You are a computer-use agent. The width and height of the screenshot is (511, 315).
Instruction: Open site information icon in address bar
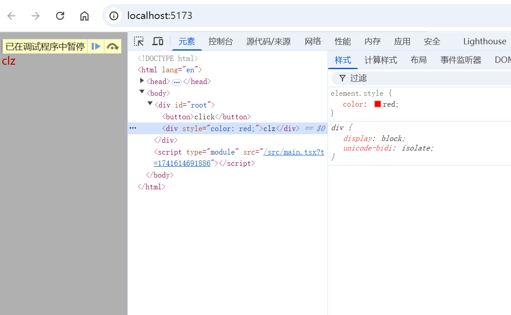click(x=114, y=16)
